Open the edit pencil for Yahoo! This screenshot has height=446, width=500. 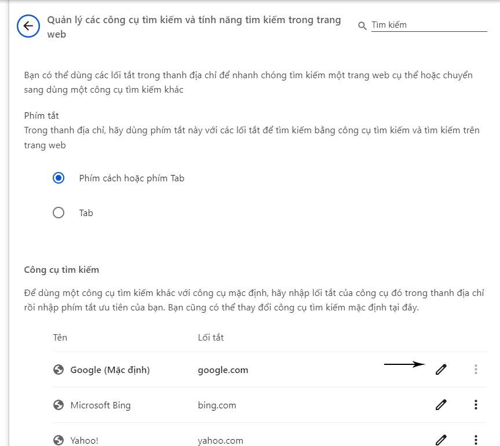coord(441,440)
